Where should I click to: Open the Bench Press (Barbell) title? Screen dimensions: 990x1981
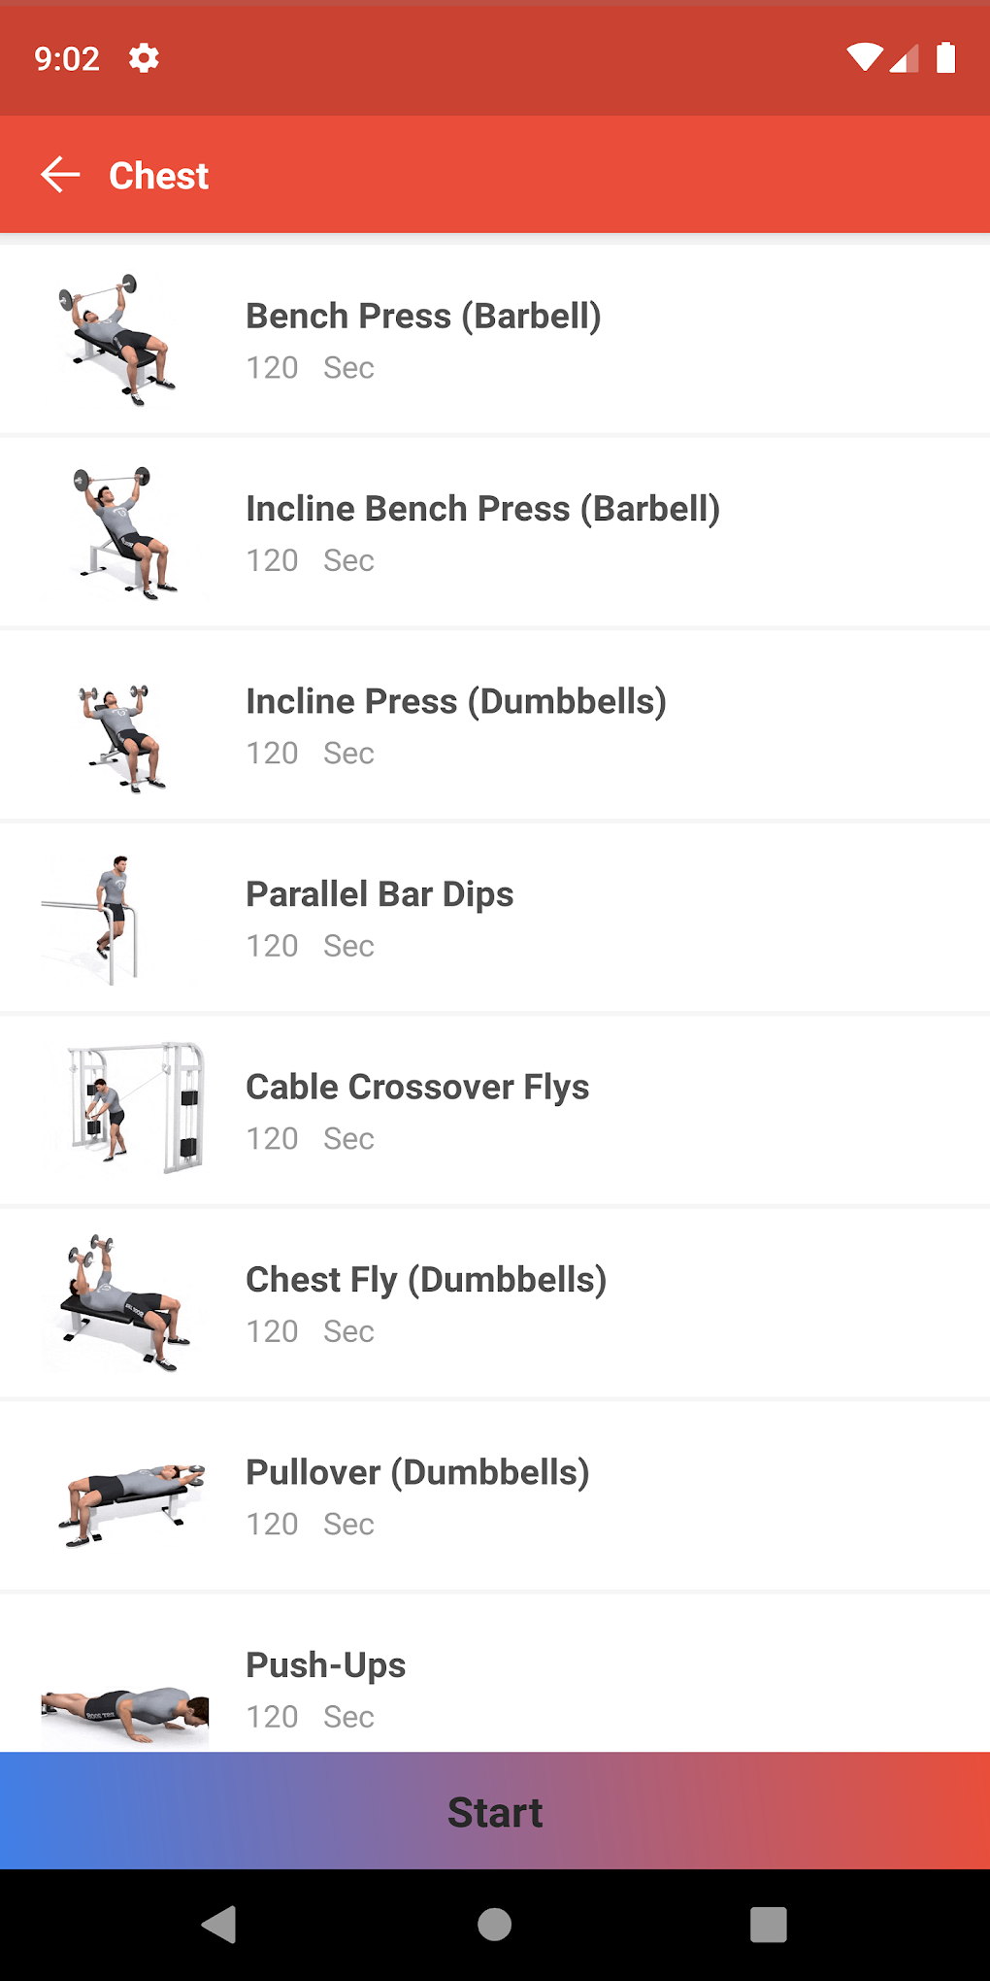423,317
